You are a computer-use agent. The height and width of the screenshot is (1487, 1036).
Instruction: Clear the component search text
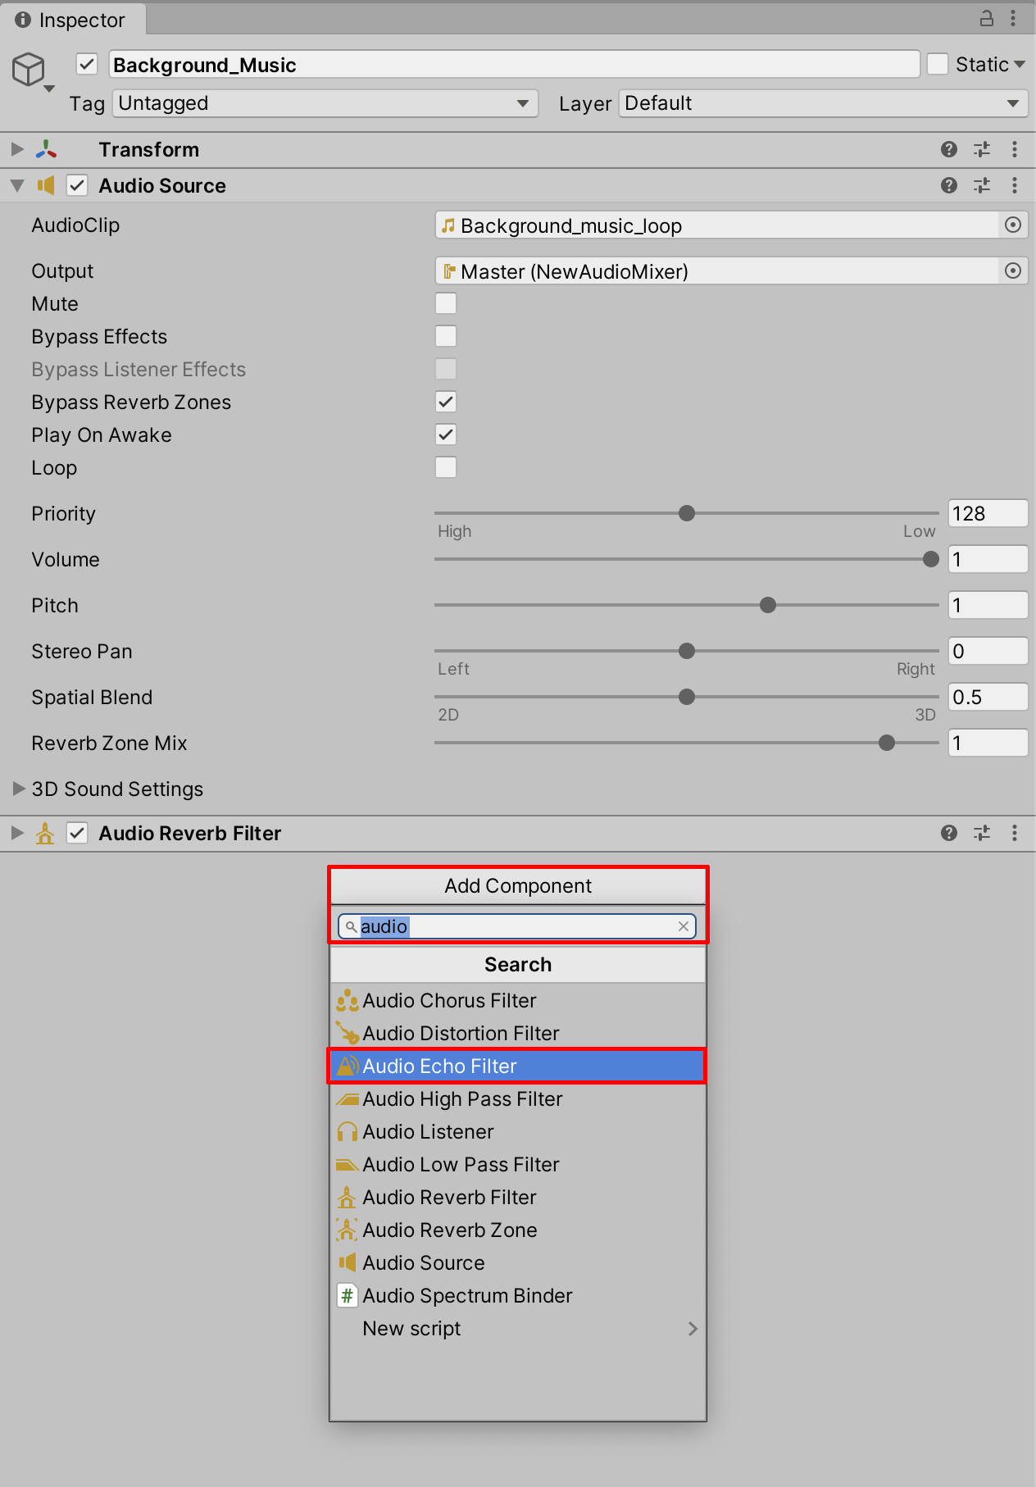684,926
